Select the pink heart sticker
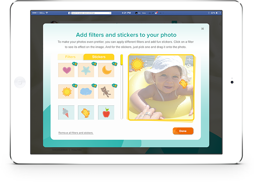 (x=66, y=70)
